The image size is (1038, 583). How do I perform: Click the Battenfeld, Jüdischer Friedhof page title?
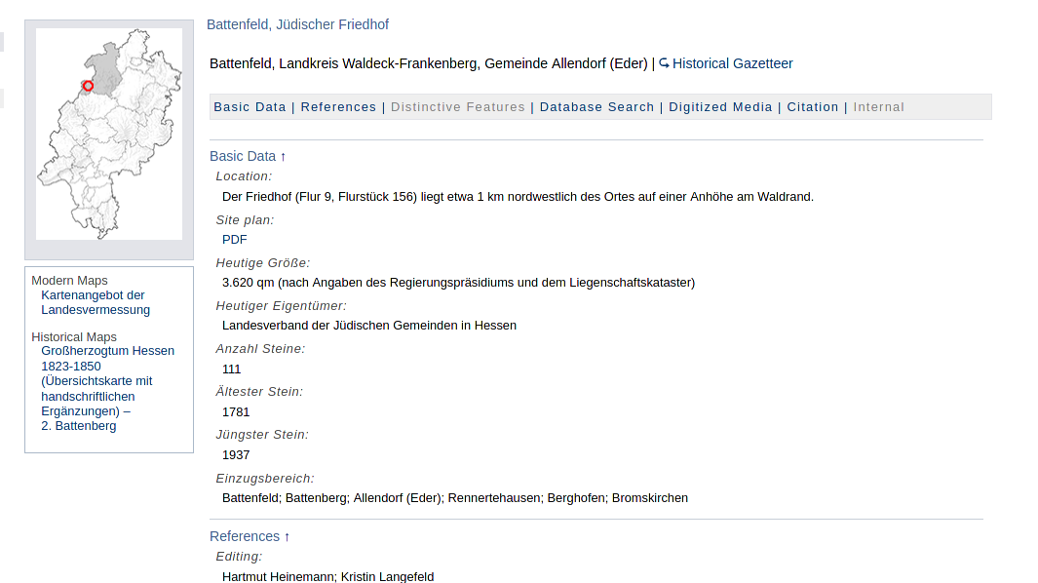tap(297, 24)
